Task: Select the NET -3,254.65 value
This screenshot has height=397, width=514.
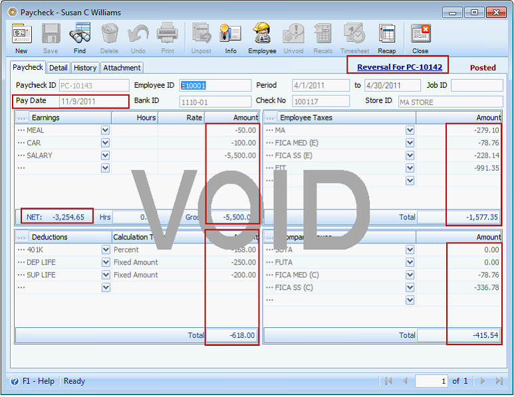Action: pos(68,217)
